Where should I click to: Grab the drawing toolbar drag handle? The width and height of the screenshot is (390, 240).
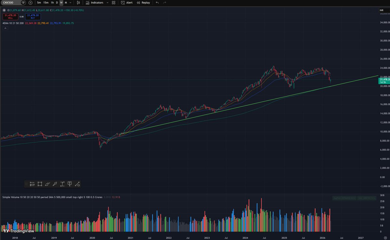pos(26,184)
